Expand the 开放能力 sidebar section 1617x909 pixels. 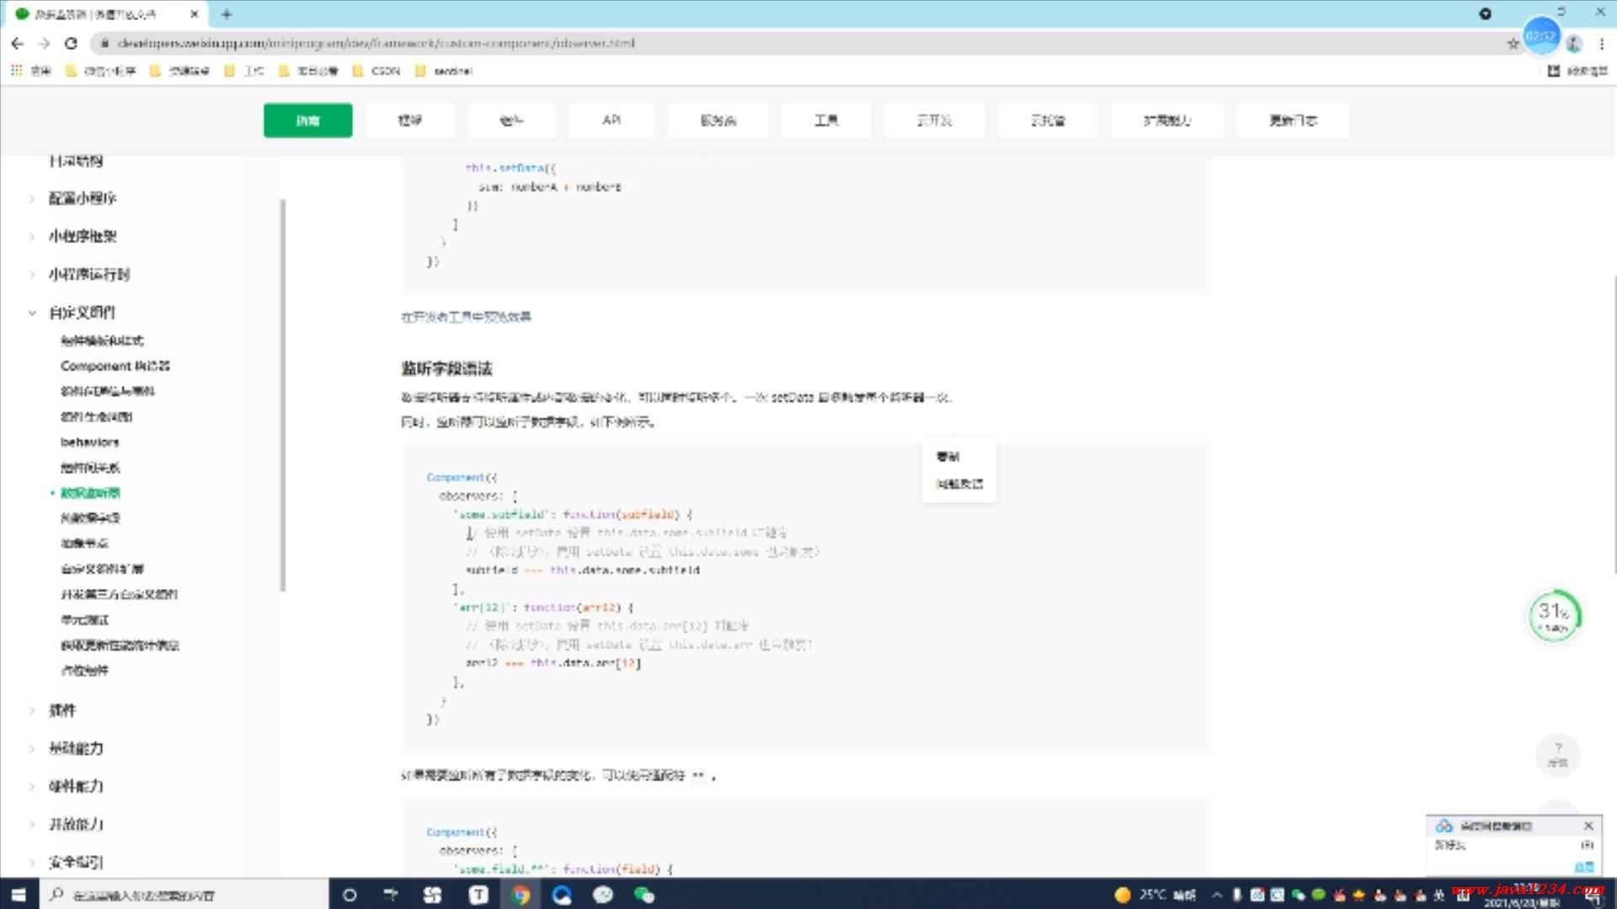(x=76, y=824)
